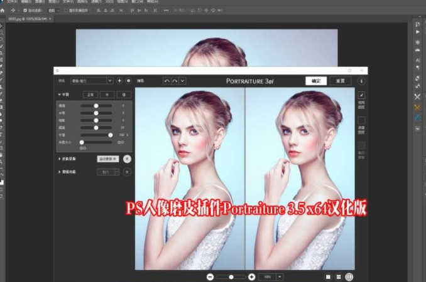The width and height of the screenshot is (426, 282).
Task: Adjust portrait size slider set to auto
Action: pyautogui.click(x=96, y=142)
